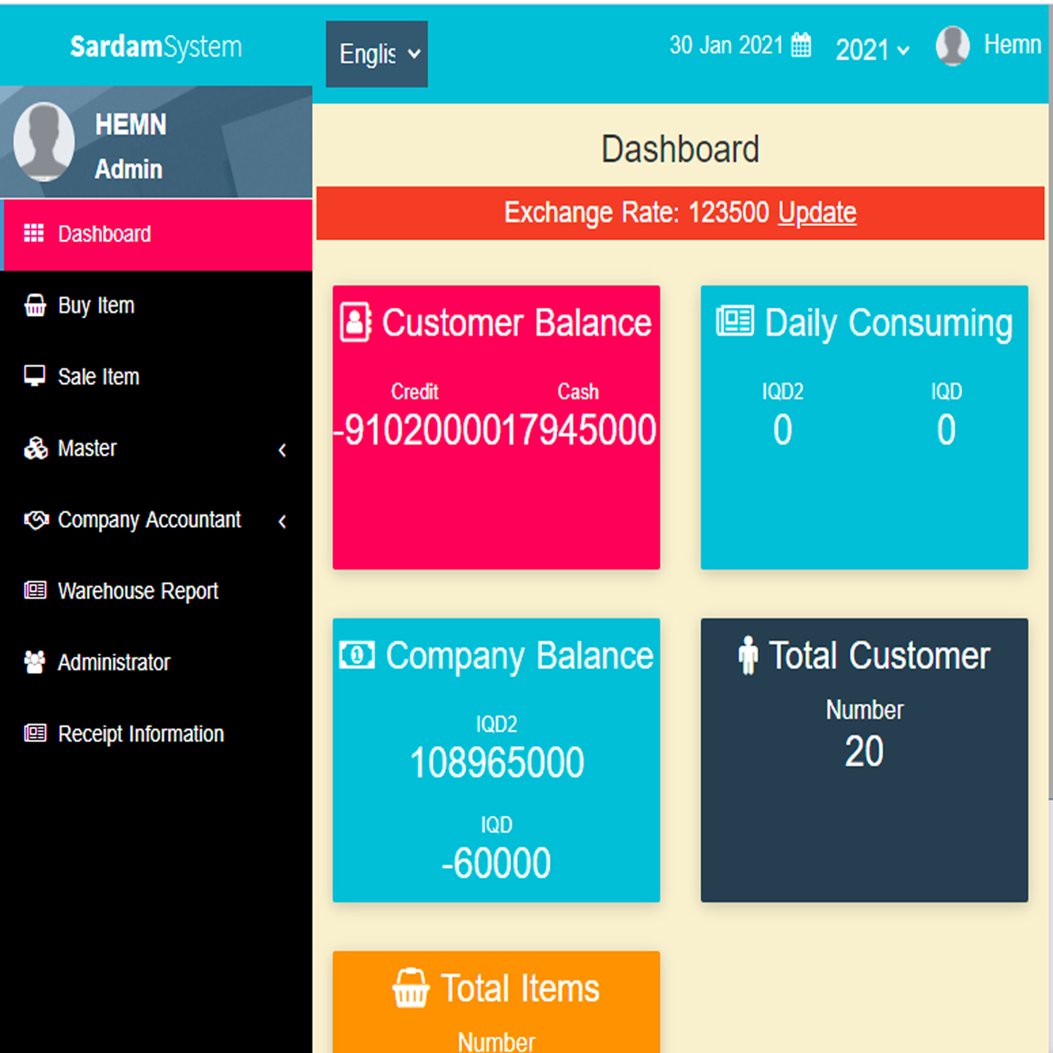1053x1053 pixels.
Task: Click the SardamSystem logo link
Action: [155, 47]
